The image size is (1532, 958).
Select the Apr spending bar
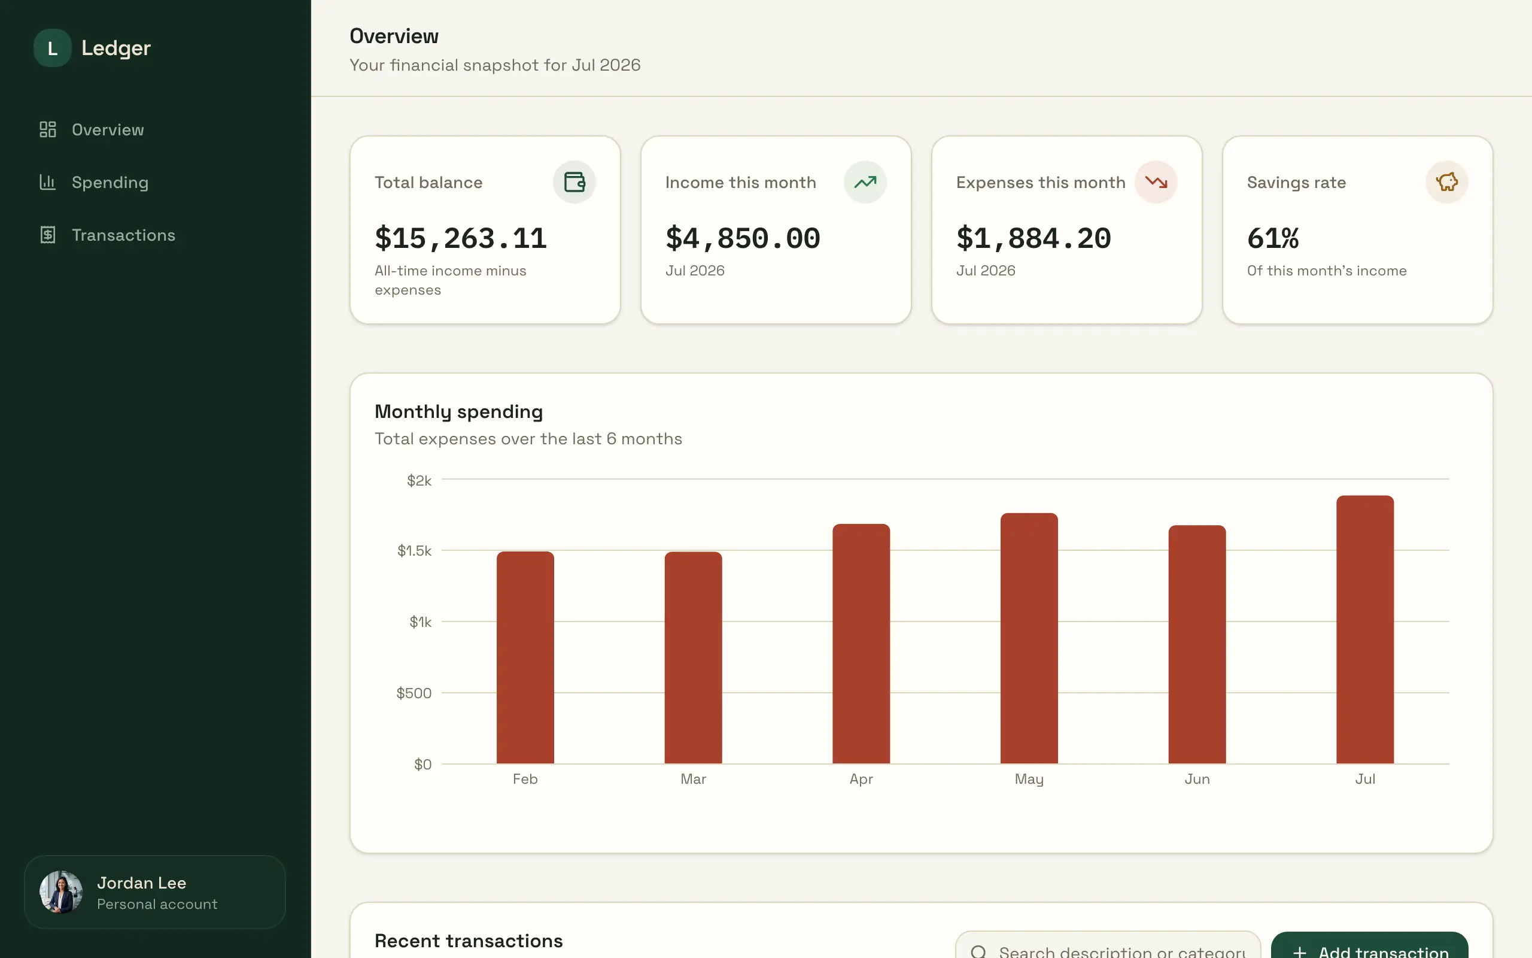coord(861,644)
